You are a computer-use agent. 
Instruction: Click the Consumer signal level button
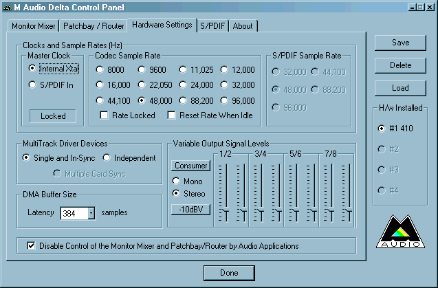[190, 166]
